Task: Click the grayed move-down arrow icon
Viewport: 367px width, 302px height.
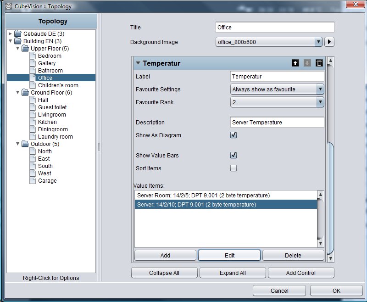Action: coord(307,63)
